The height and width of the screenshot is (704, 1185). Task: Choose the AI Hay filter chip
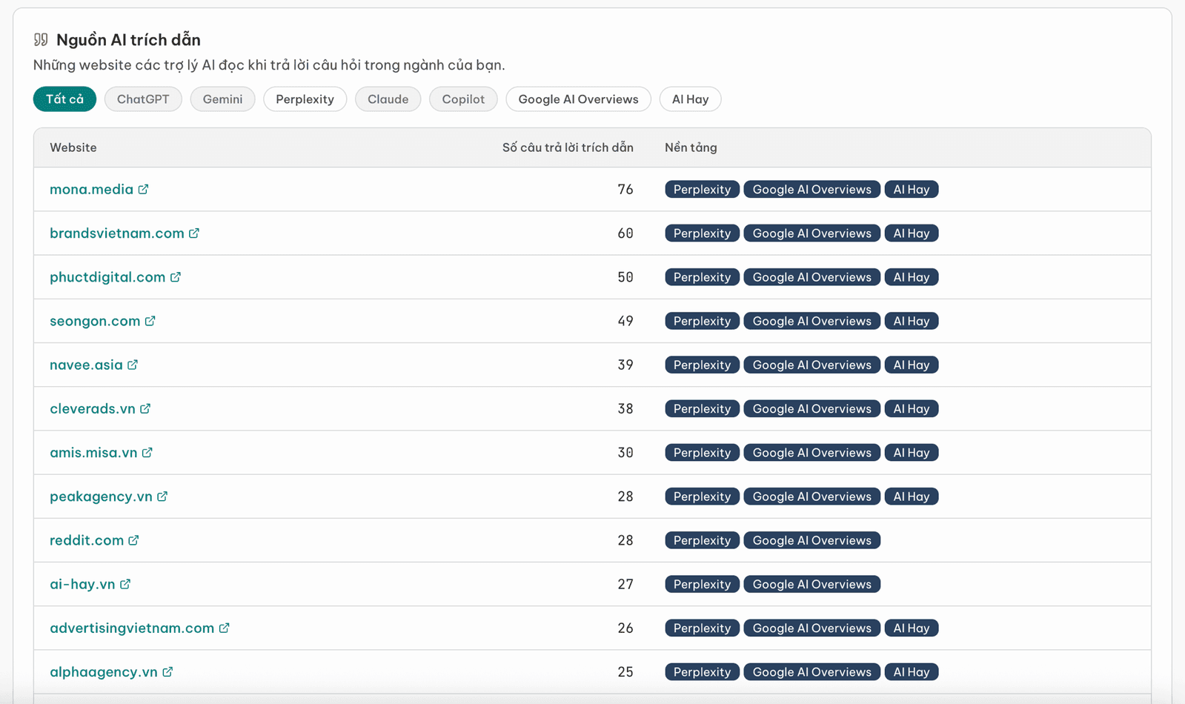[690, 99]
